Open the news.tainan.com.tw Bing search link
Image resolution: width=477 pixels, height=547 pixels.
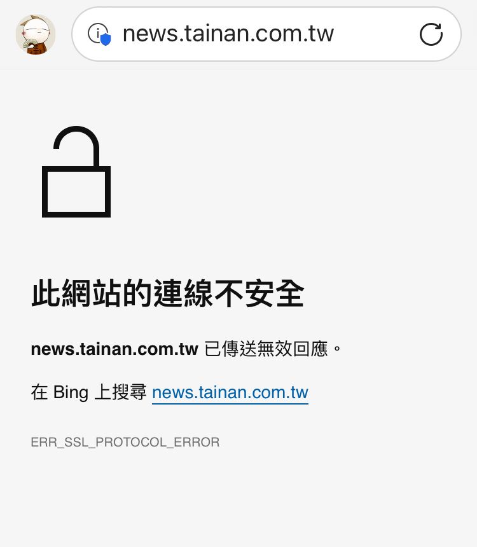(230, 392)
